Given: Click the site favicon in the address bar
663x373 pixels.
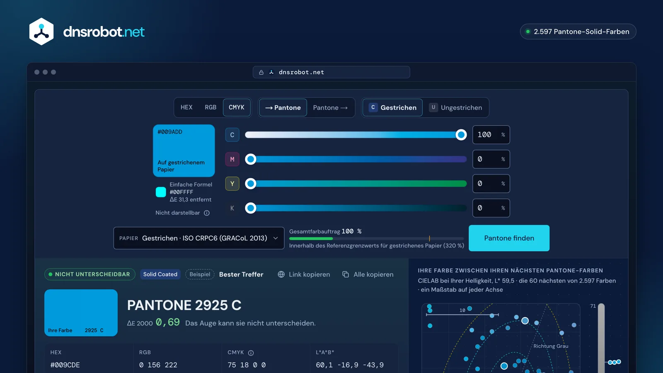Looking at the screenshot, I should click(x=271, y=73).
